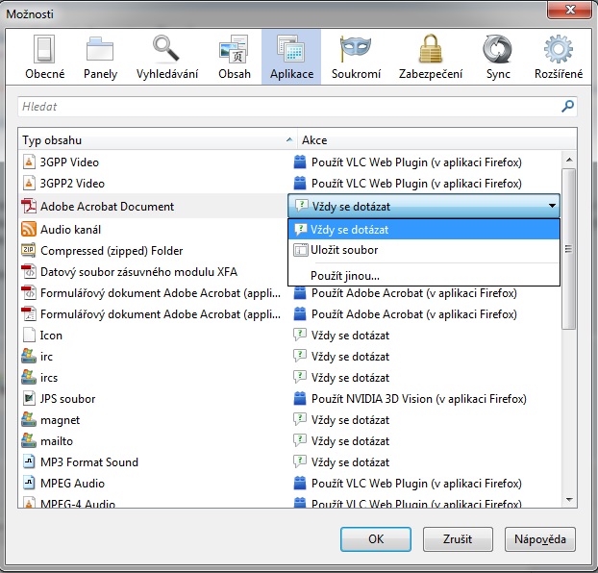Sort by Typ obsahu column header
Image resolution: width=598 pixels, height=573 pixels.
pos(158,140)
